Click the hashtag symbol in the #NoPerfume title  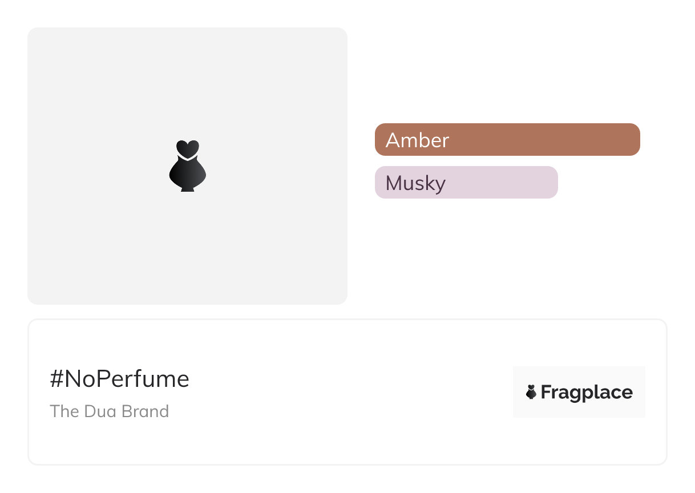56,379
